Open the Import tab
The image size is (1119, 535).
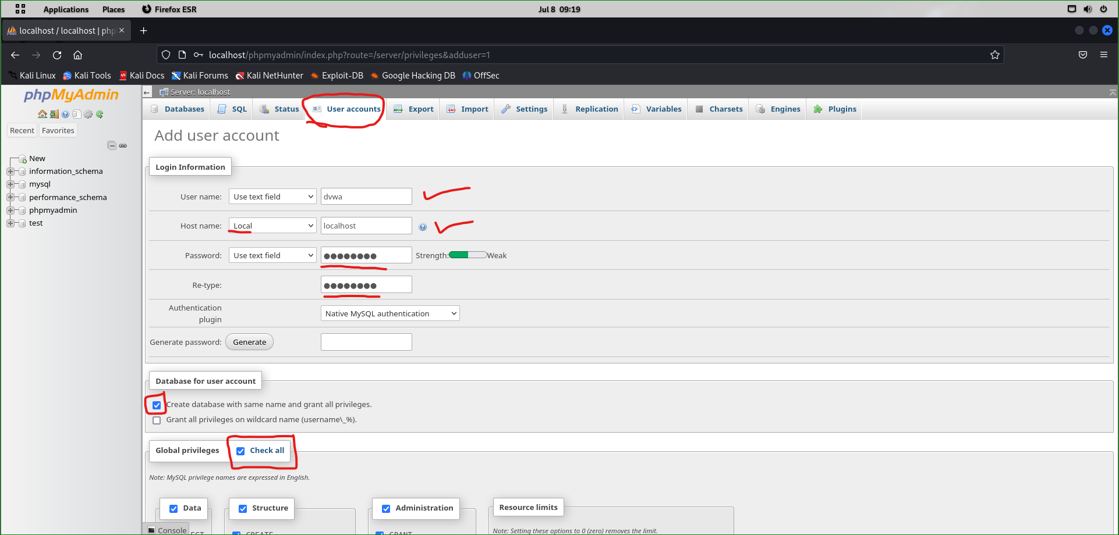[468, 109]
